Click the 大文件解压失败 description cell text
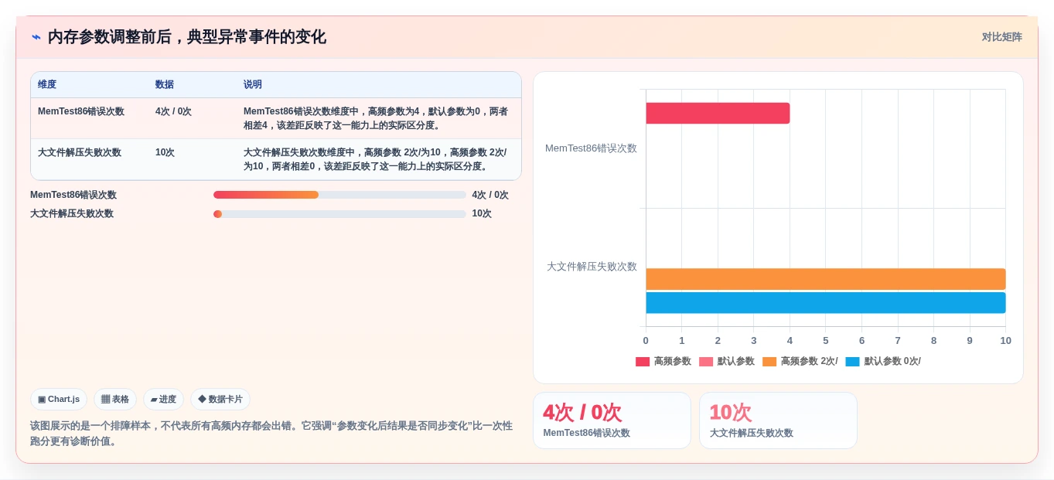Viewport: 1054px width, 480px height. (376, 159)
